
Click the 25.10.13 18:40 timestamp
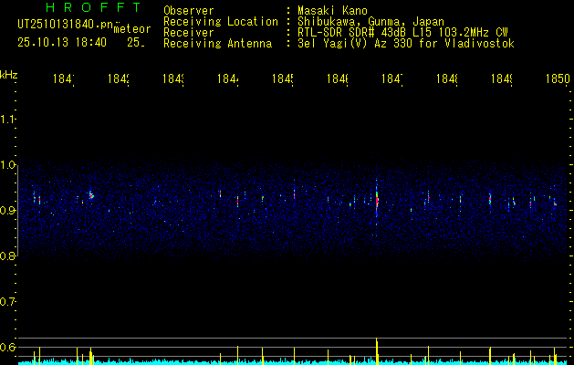[x=62, y=42]
